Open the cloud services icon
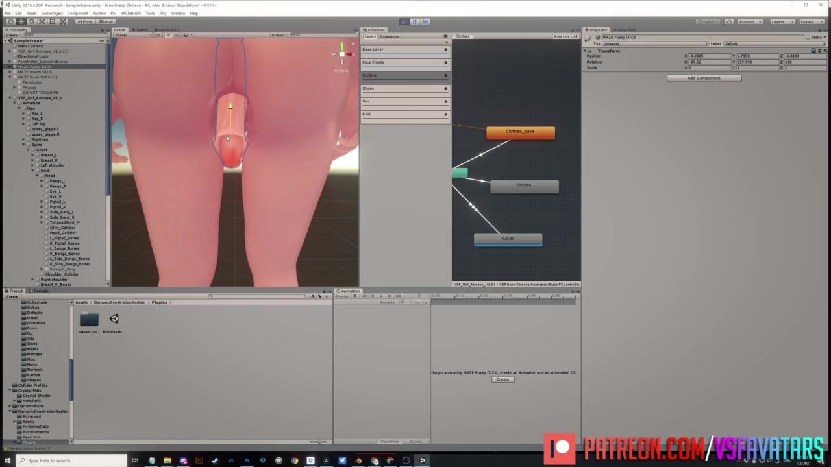The image size is (831, 467). (729, 21)
